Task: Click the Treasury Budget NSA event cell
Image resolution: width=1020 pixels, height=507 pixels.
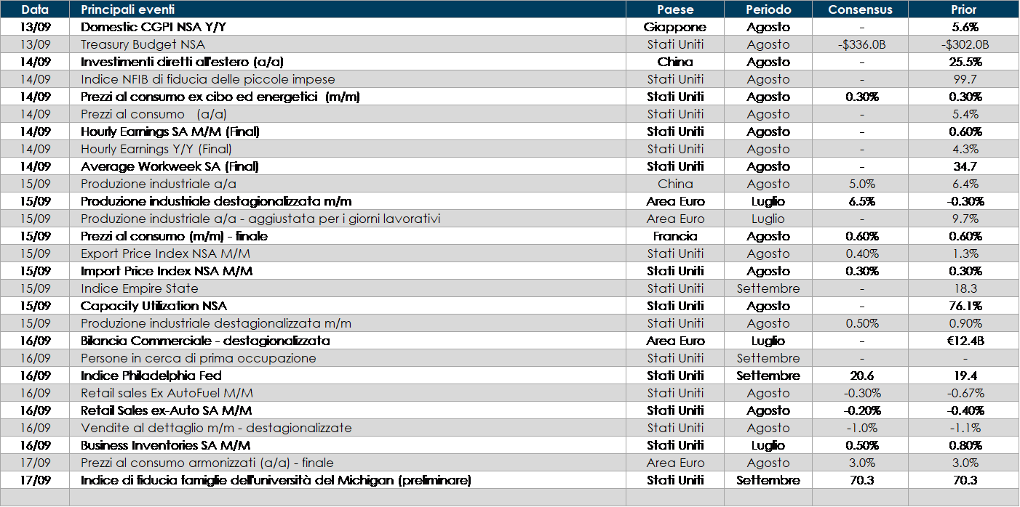Action: 143,44
